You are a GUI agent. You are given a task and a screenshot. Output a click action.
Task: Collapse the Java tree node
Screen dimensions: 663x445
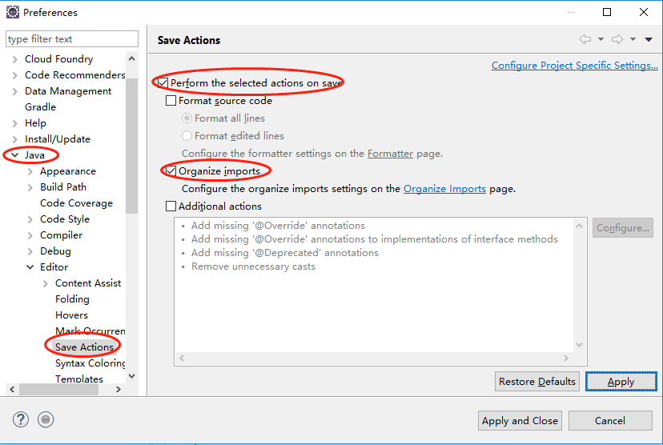pos(14,155)
